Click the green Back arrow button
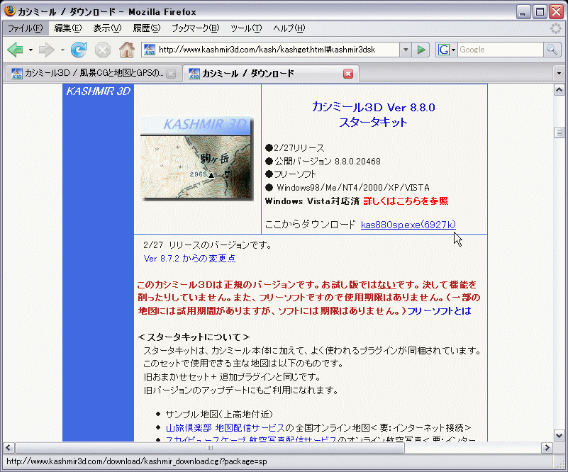Screen dimensions: 568x472 pos(15,50)
